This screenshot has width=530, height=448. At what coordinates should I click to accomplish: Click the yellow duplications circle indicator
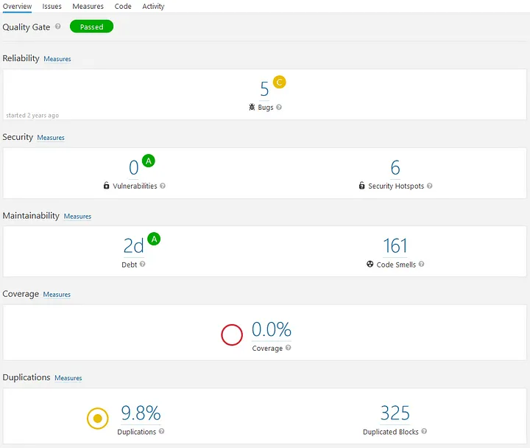(98, 419)
